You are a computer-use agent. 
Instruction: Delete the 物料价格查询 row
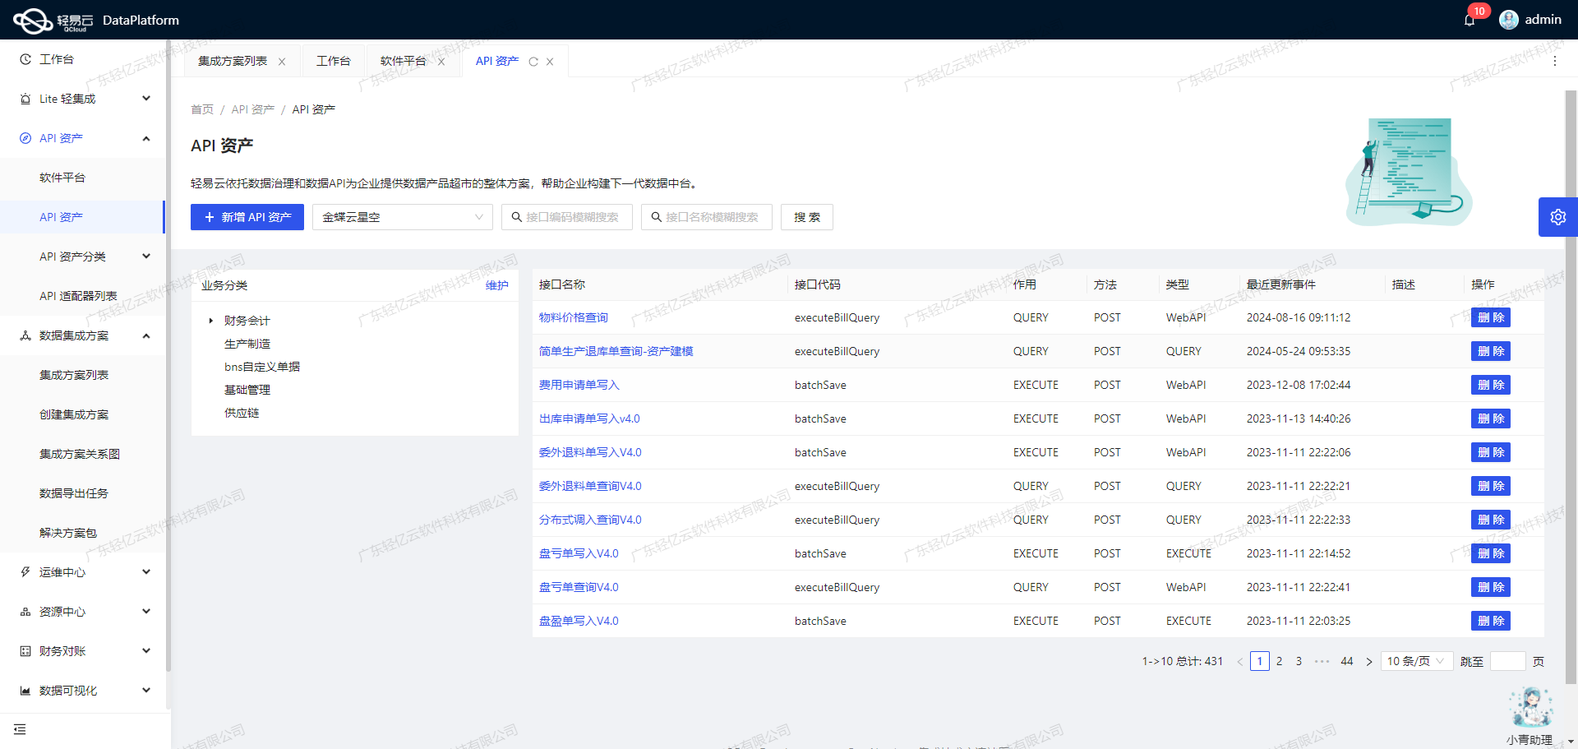[x=1491, y=317]
